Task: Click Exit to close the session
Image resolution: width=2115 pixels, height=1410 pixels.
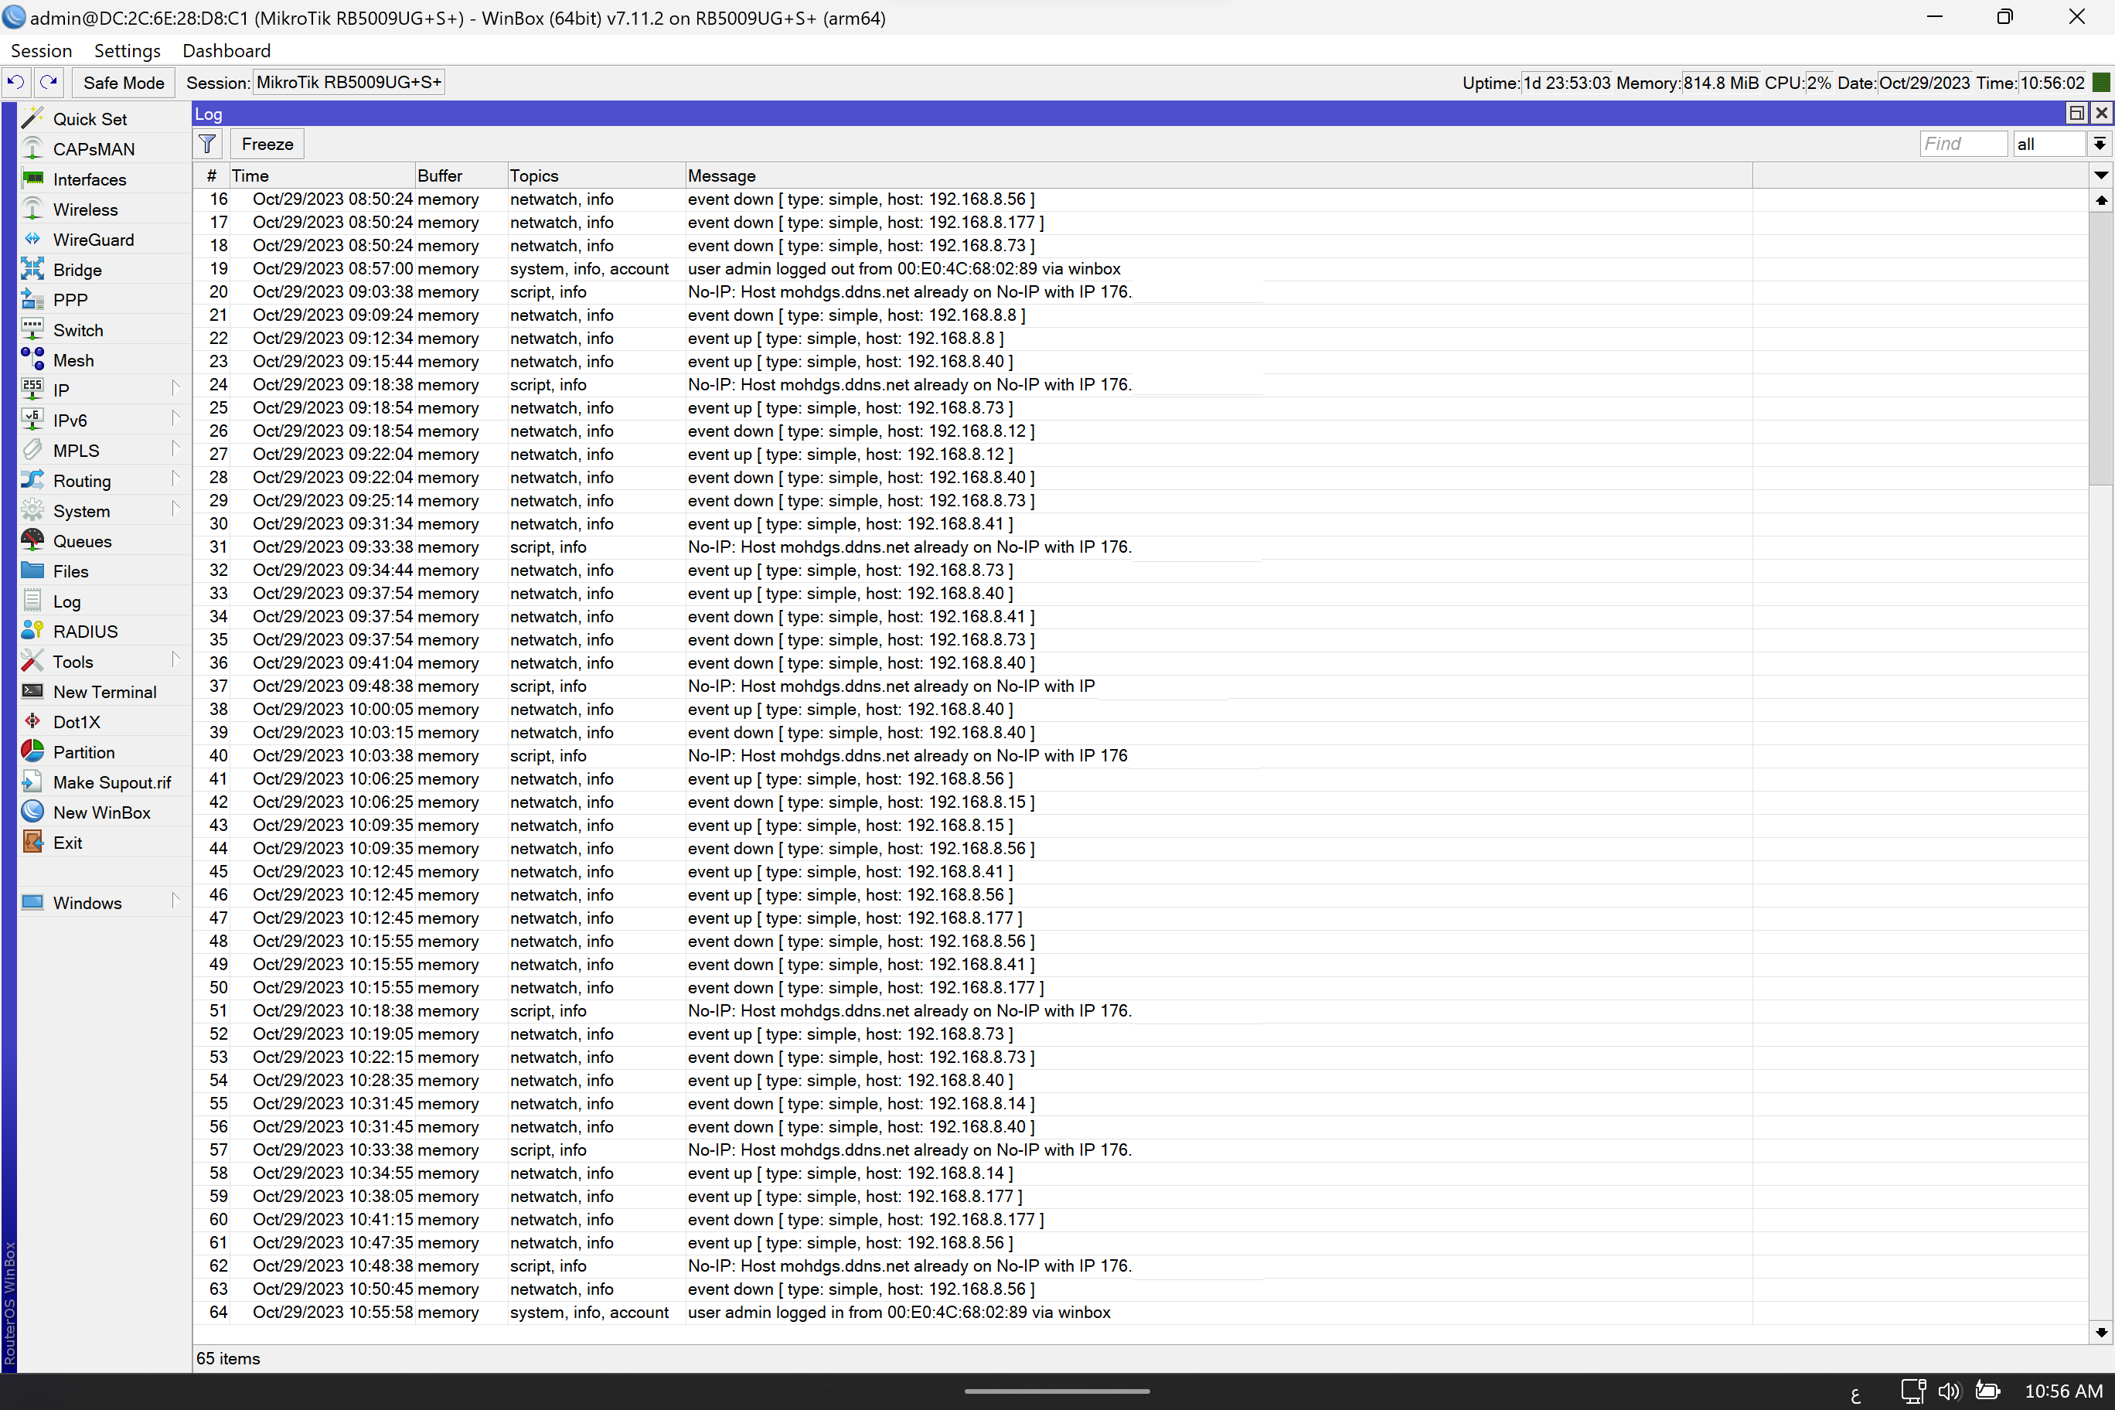Action: pyautogui.click(x=67, y=842)
